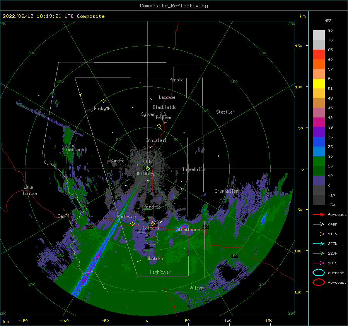348x326 pixels.
Task: Click the HighRiver town label
Action: click(x=160, y=272)
